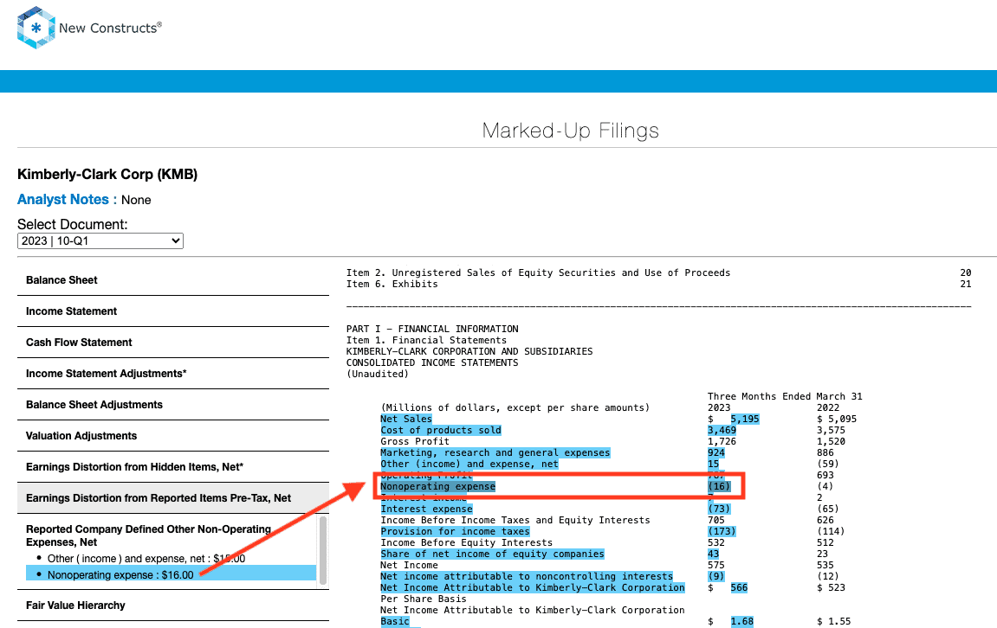Open the Select Document dropdown showing 2023 | 10-Q1
This screenshot has width=997, height=628.
coord(100,241)
